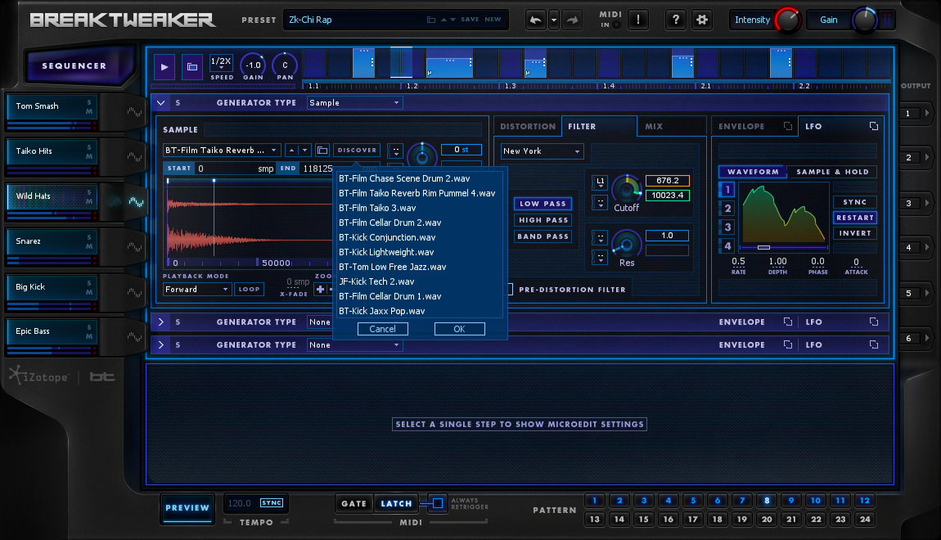Expand the second generator row chevron
This screenshot has width=941, height=540.
(x=161, y=322)
